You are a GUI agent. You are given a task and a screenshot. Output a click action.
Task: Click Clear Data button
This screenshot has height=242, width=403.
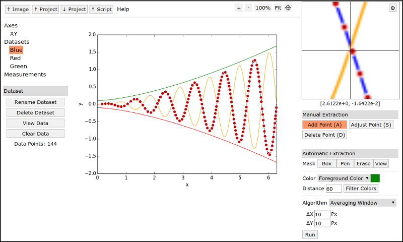pos(35,134)
